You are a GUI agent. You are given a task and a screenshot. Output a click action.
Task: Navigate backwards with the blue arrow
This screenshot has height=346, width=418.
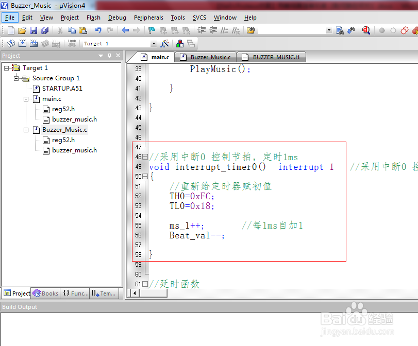click(x=125, y=30)
